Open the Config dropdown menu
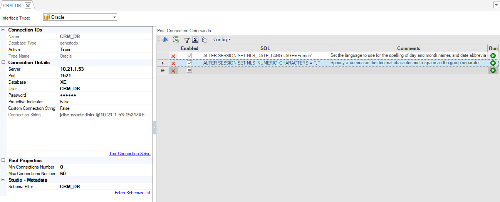This screenshot has width=500, height=202. [x=222, y=40]
